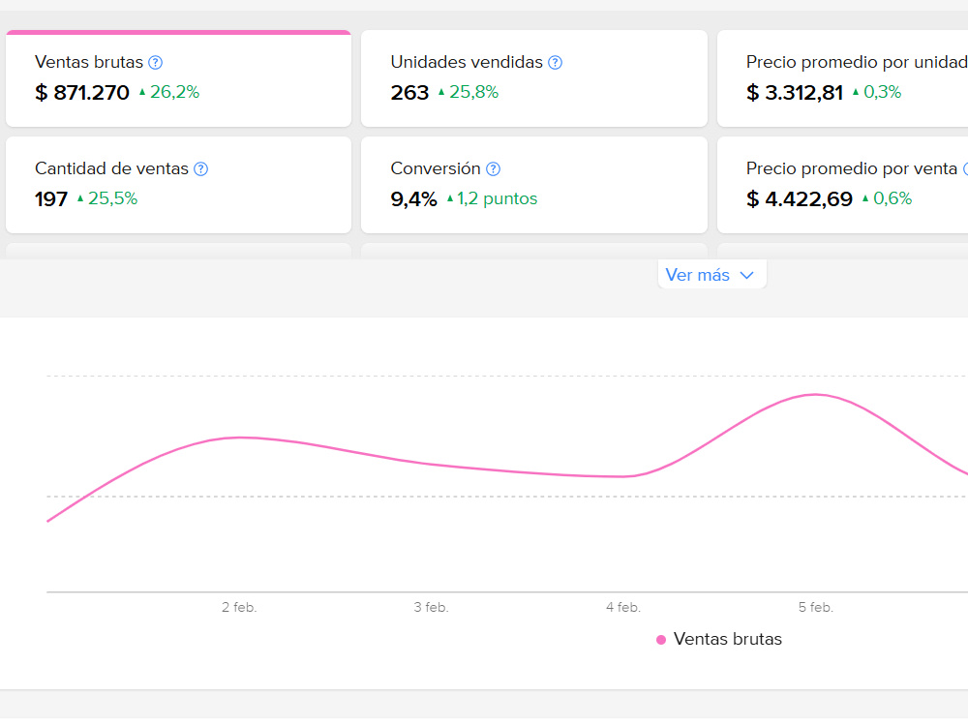
Task: Click the 26,2% growth indicator
Action: click(169, 92)
